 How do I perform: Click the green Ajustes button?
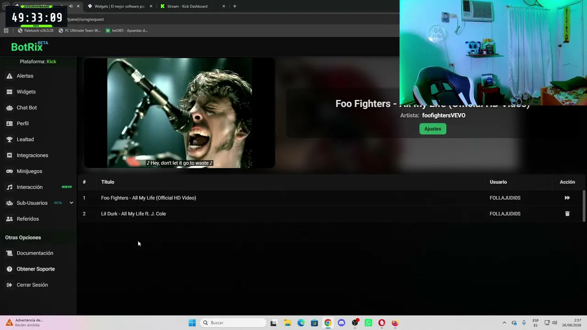tap(433, 129)
